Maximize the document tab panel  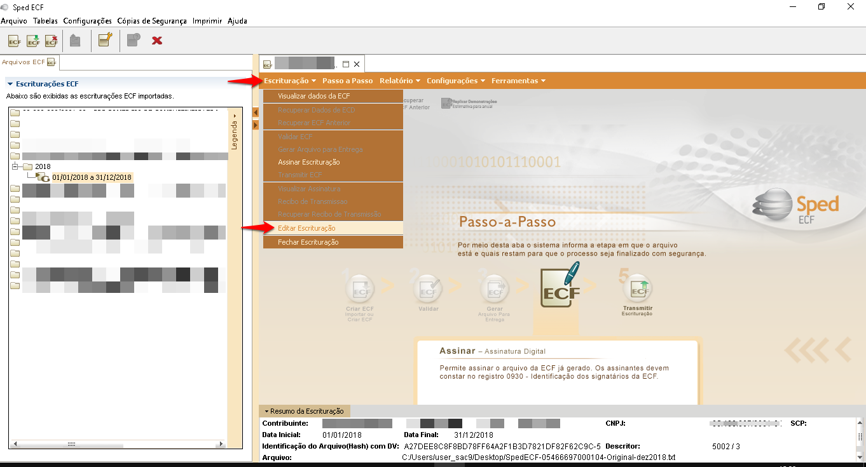pos(346,64)
